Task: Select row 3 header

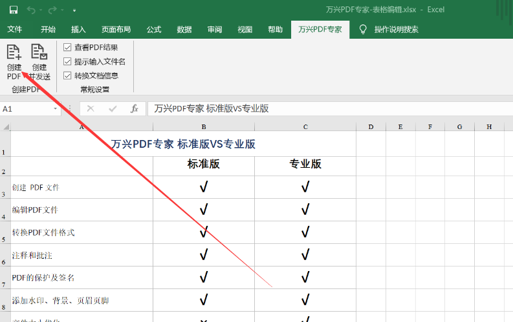Action: pyautogui.click(x=5, y=187)
